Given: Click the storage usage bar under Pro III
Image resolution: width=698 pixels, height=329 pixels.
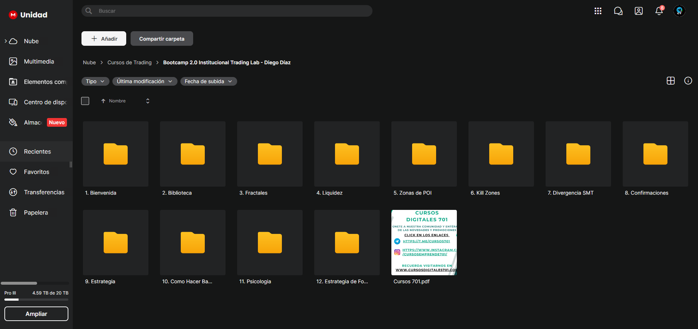Looking at the screenshot, I should click(x=36, y=300).
